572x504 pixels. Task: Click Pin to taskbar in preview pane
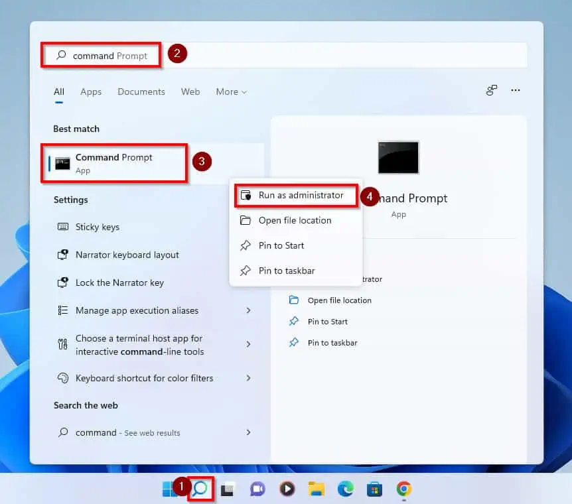tap(332, 343)
